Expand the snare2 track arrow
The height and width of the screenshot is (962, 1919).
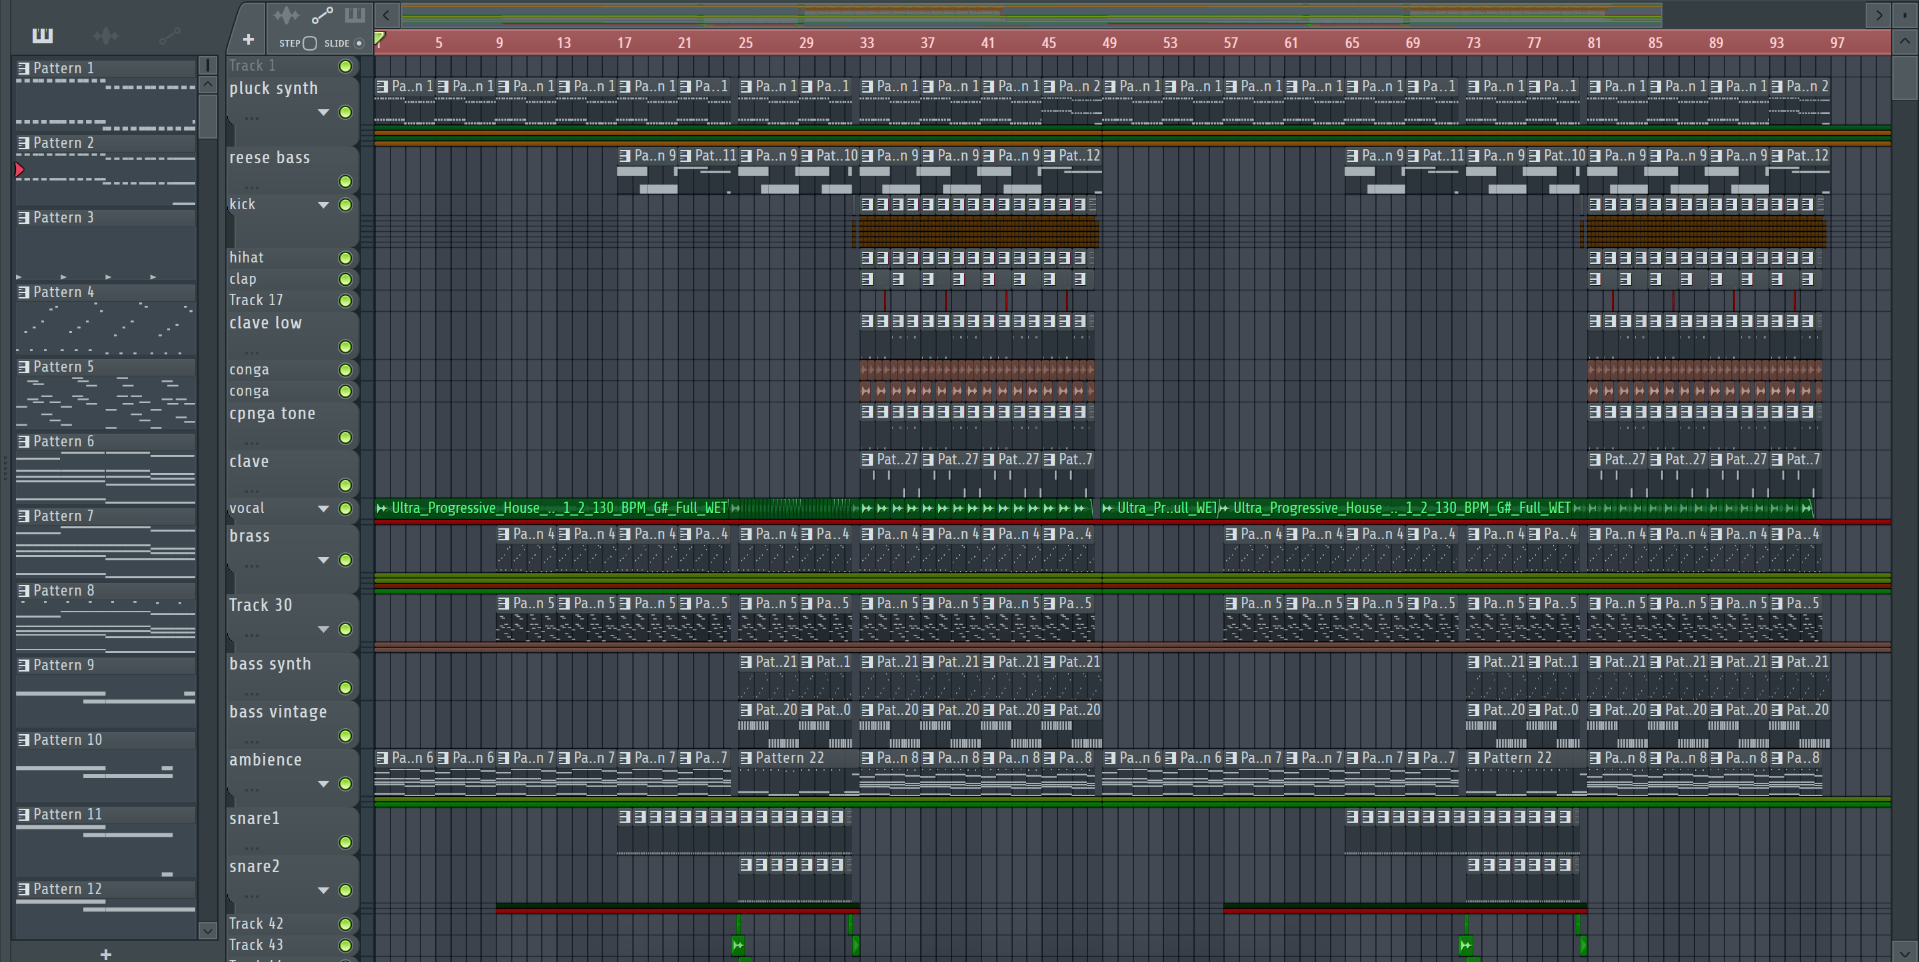[x=323, y=890]
